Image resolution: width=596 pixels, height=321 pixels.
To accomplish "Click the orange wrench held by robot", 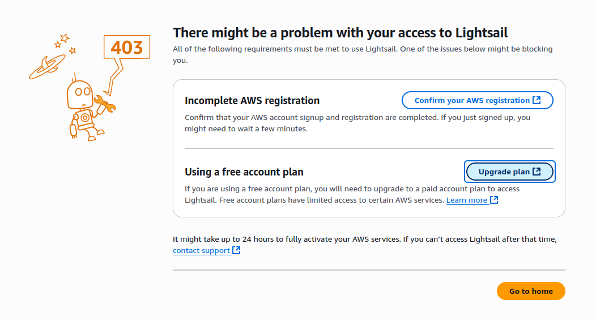I will [x=105, y=104].
